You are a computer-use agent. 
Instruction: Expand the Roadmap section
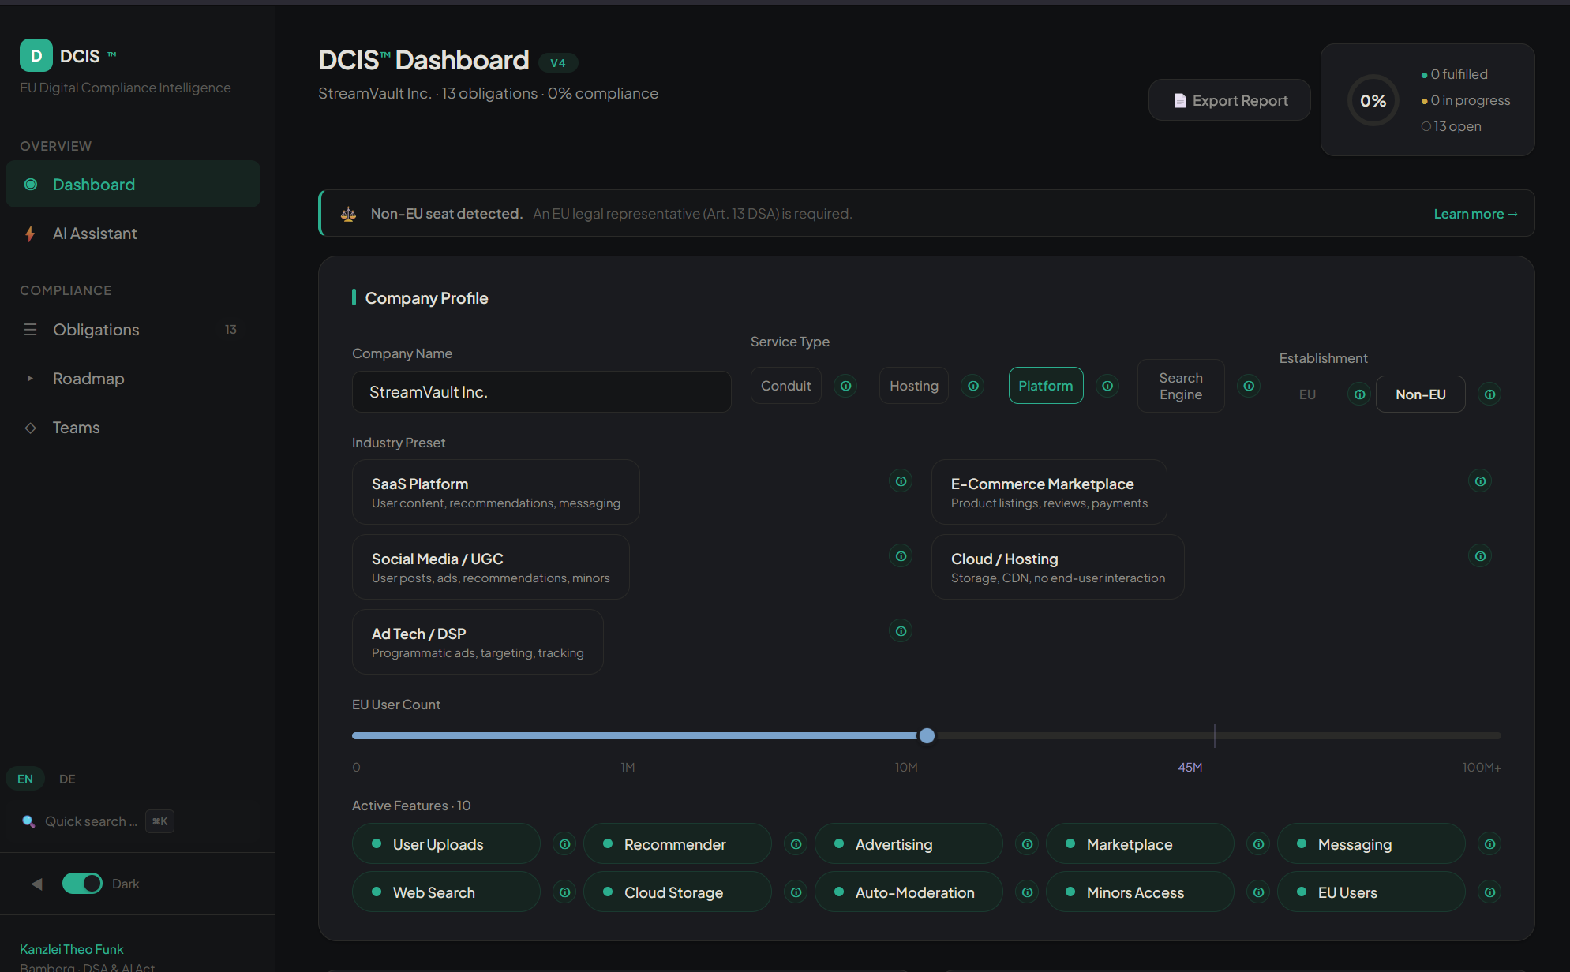point(30,379)
